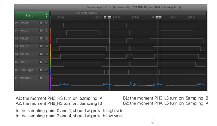Select the A2 timing marker
The height and width of the screenshot is (126, 217).
(x=109, y=18)
